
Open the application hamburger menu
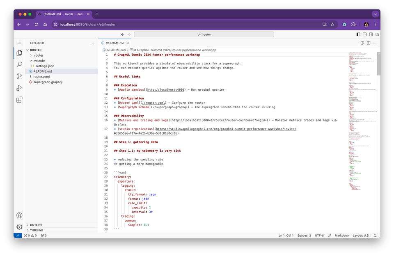point(19,43)
